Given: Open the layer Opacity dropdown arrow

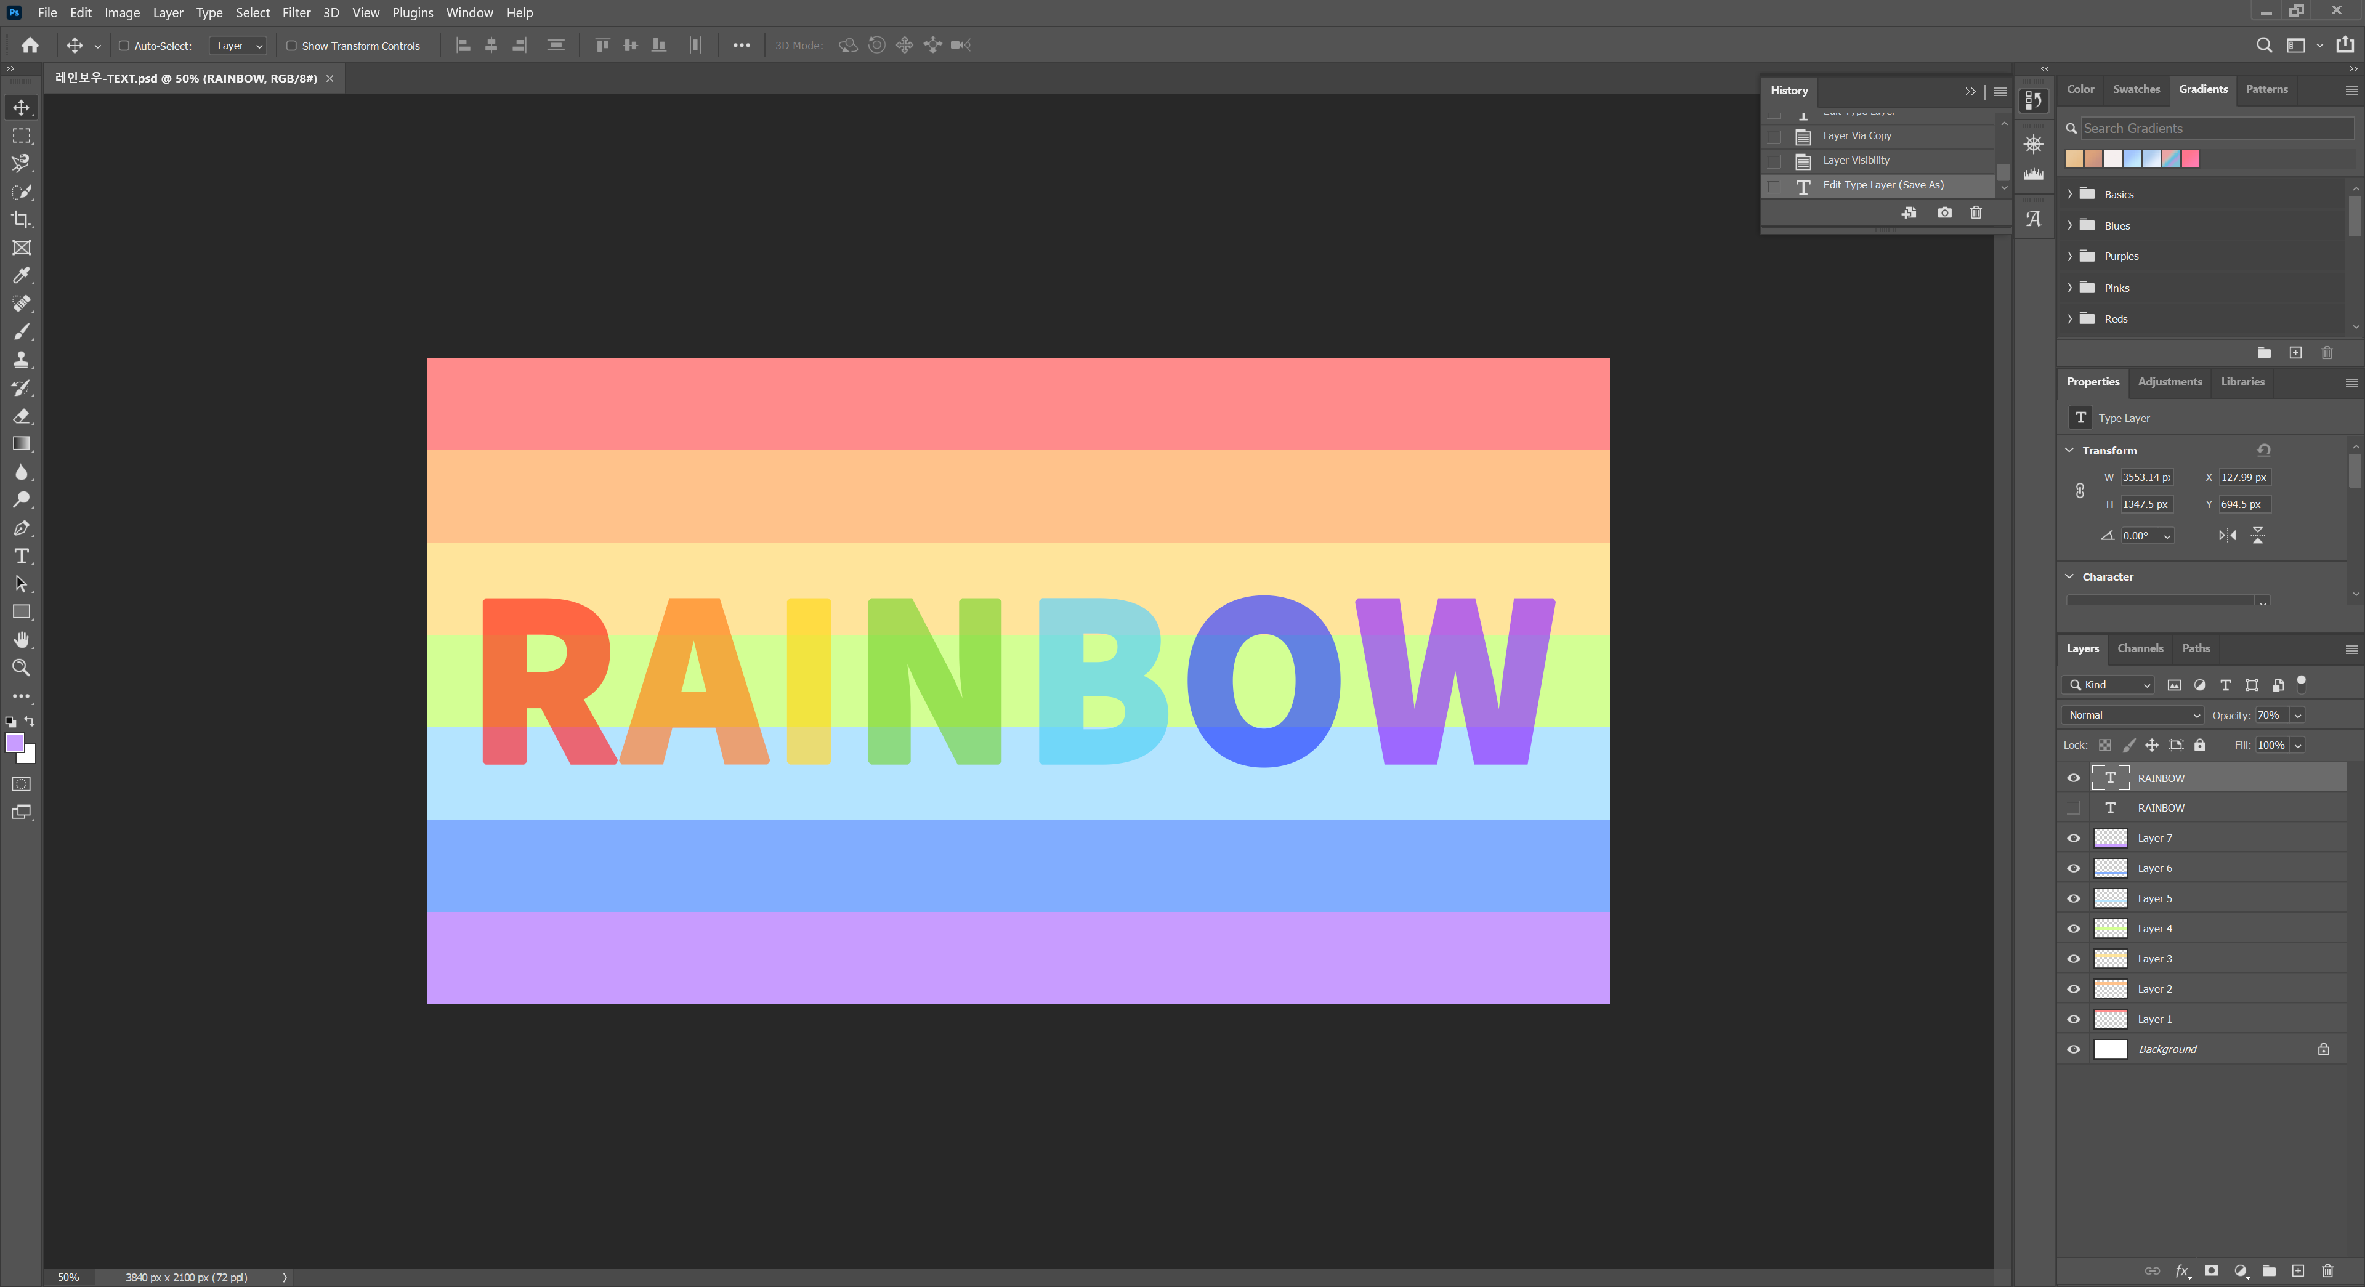Looking at the screenshot, I should 2297,715.
